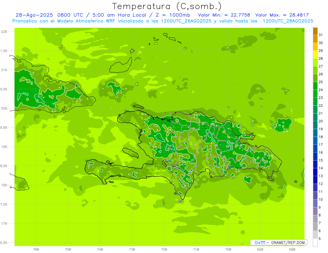Click the 71W longitude axis label
Screen dimensions: 328x253
(196, 249)
